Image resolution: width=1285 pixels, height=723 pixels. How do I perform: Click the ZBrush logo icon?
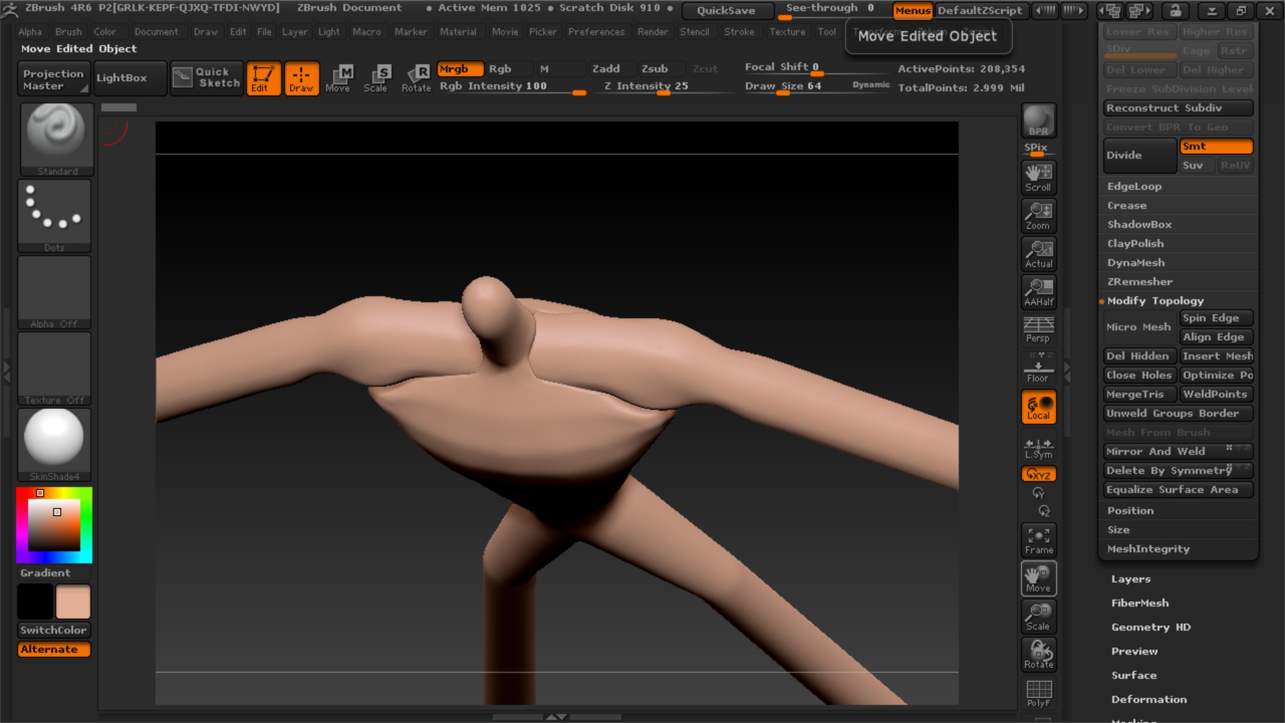9,9
